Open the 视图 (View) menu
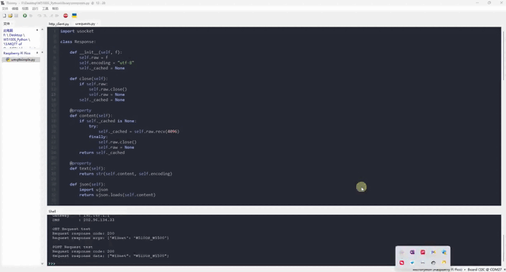 pyautogui.click(x=25, y=9)
